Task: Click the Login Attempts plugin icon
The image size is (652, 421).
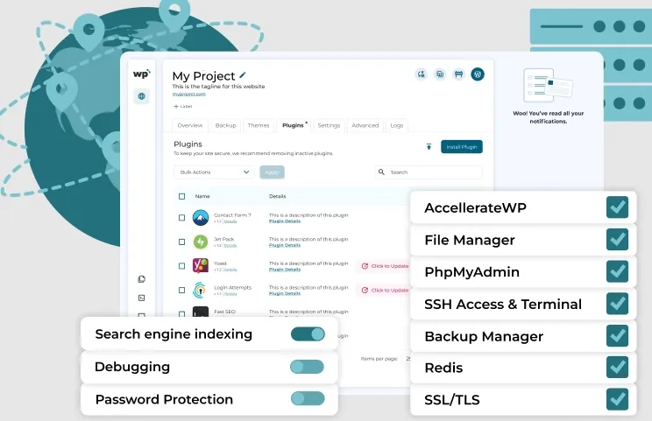Action: pos(200,290)
